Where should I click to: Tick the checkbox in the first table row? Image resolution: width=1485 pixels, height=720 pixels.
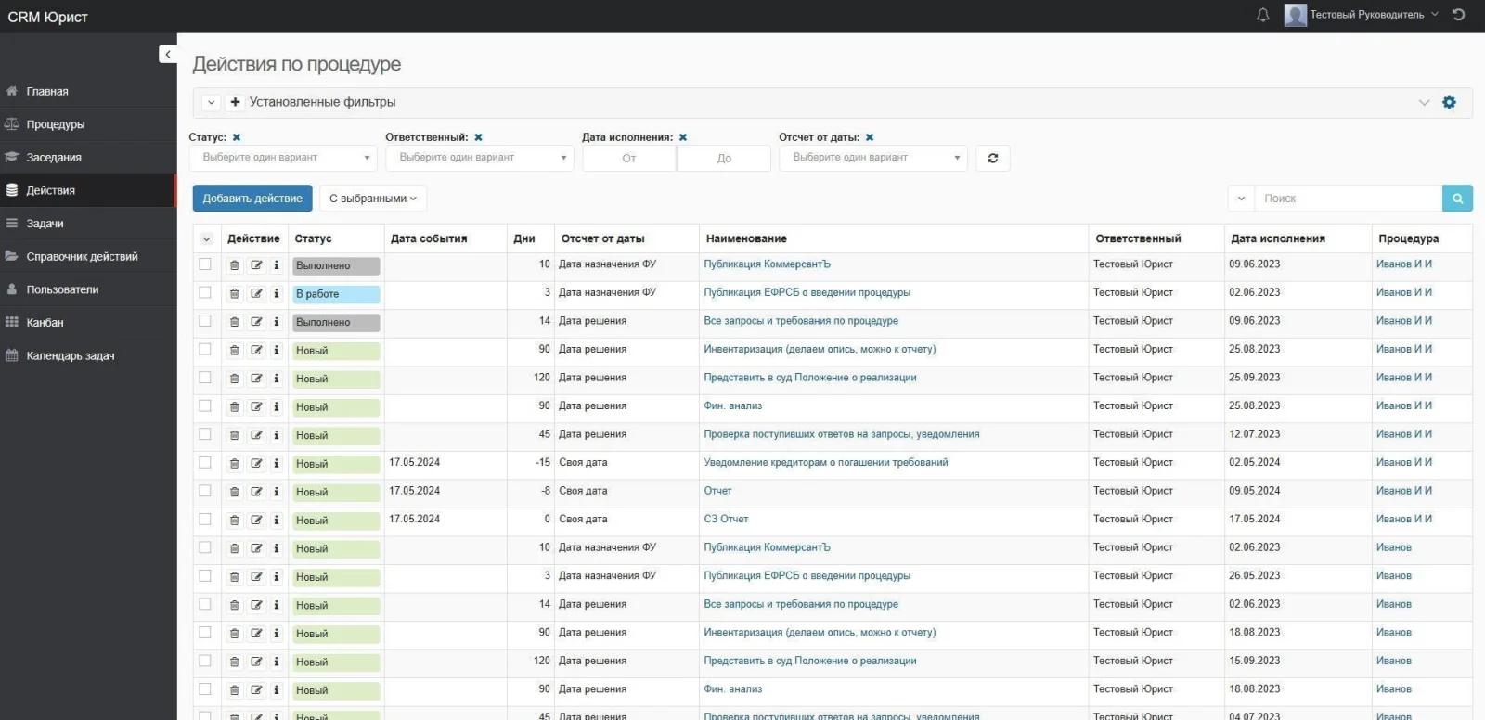205,264
